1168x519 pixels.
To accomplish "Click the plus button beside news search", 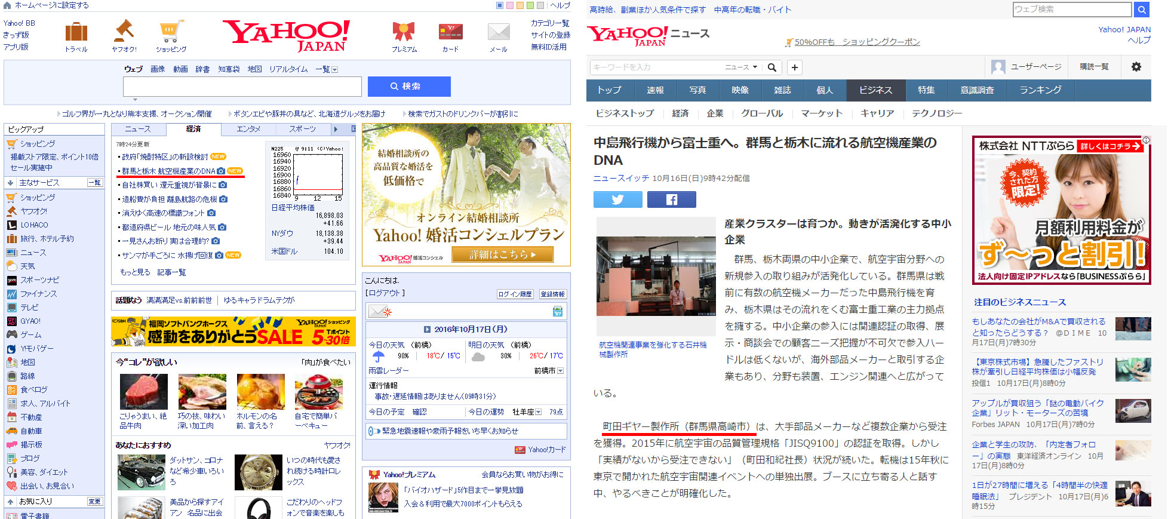I will coord(795,67).
